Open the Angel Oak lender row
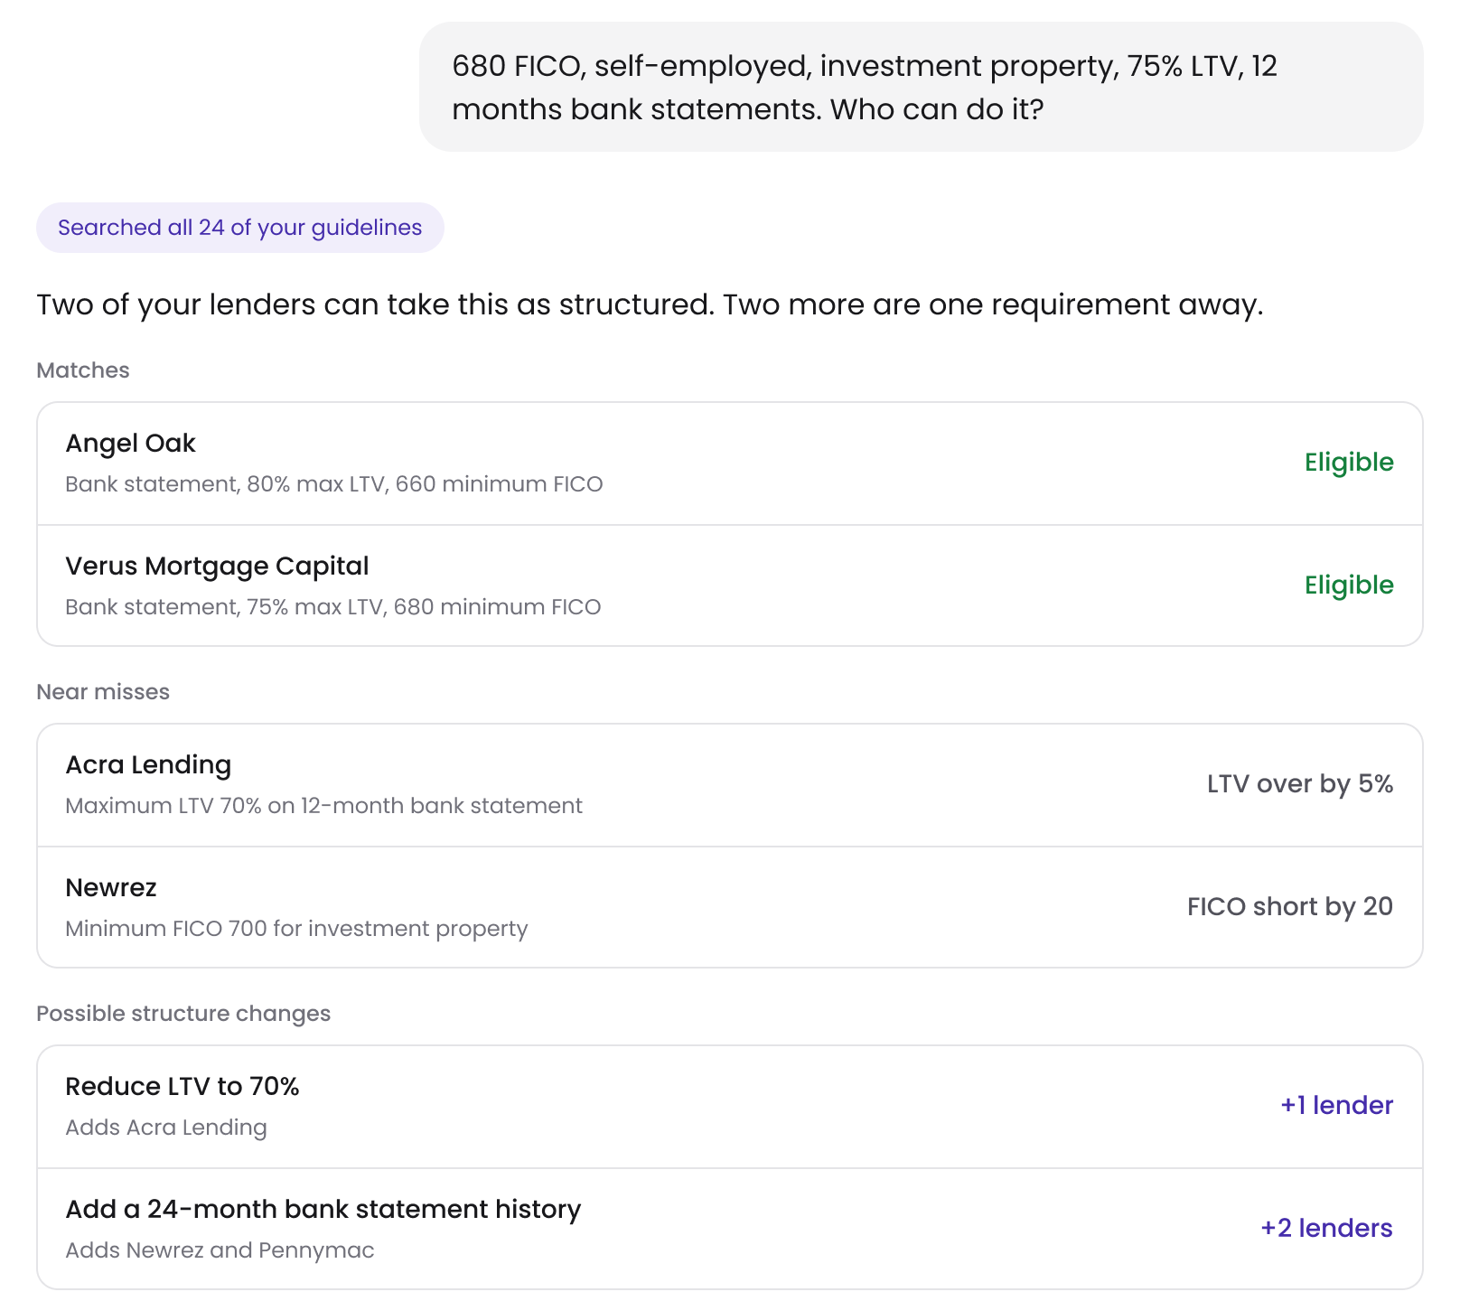This screenshot has height=1301, width=1460. pos(730,463)
